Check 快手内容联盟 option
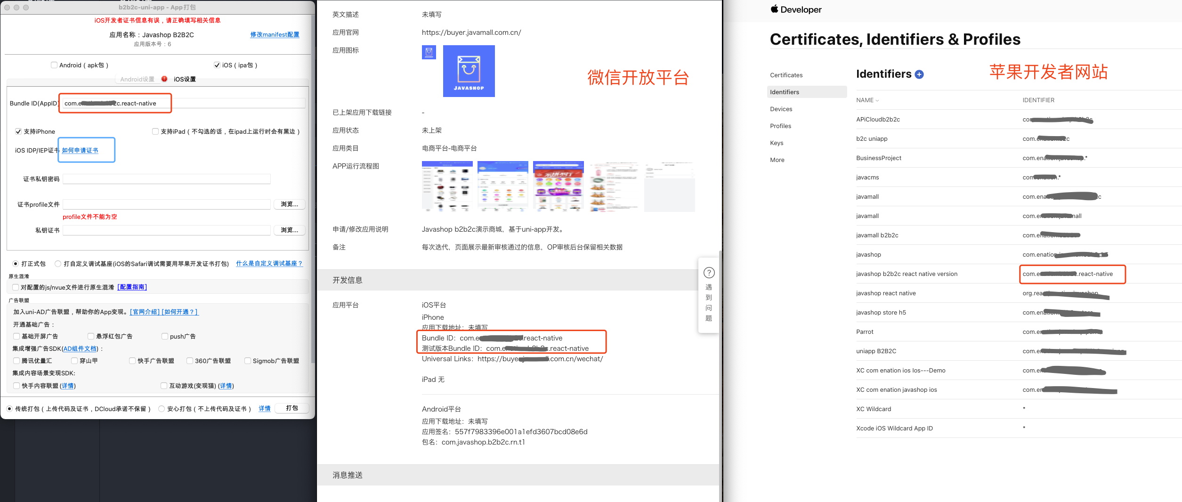The image size is (1182, 502). [x=16, y=386]
